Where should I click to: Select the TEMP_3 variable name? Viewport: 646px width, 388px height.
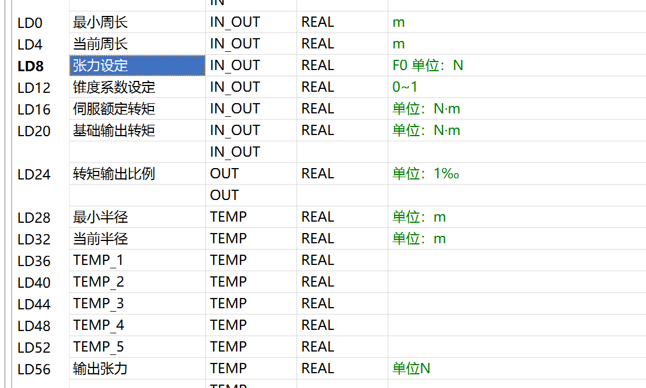[98, 304]
